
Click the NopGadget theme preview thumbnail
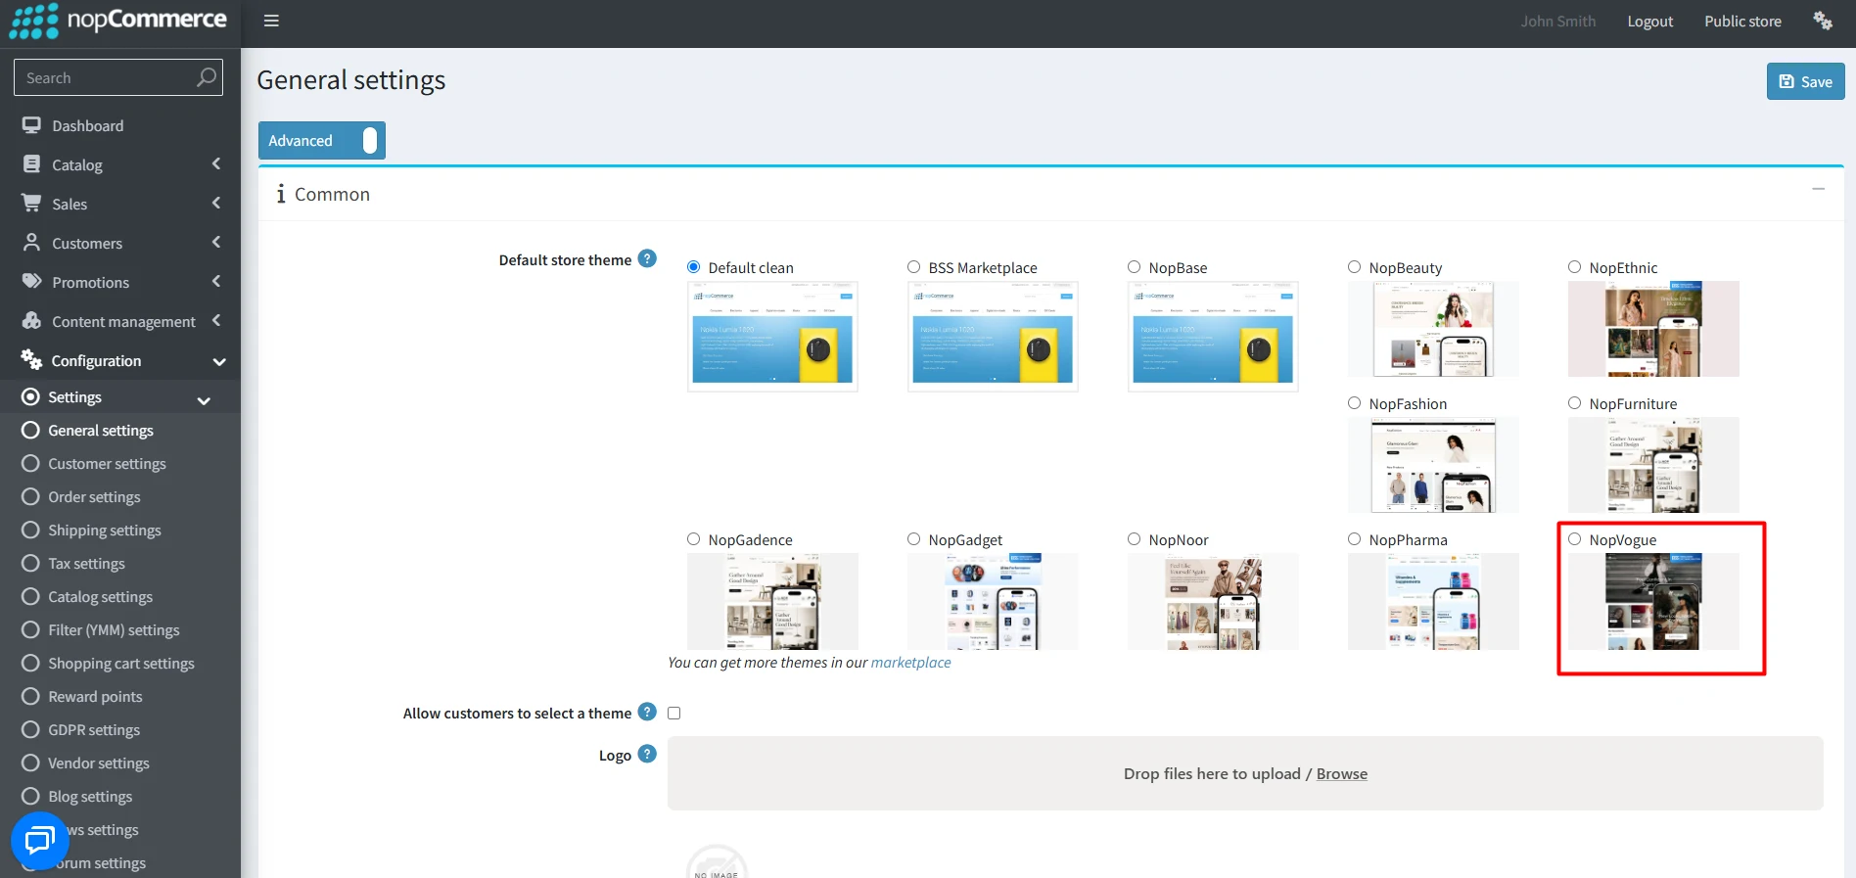[x=993, y=601]
